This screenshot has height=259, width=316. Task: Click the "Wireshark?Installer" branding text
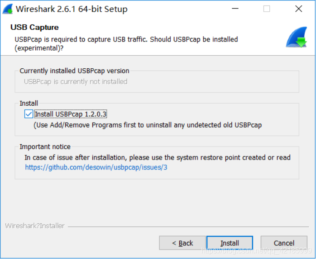tap(35, 226)
